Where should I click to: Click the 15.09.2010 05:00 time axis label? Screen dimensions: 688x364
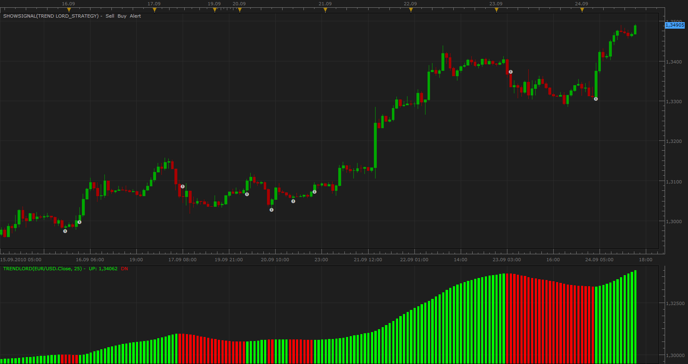pos(21,260)
